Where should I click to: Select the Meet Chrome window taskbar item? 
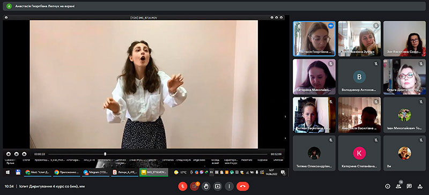pos(38,172)
